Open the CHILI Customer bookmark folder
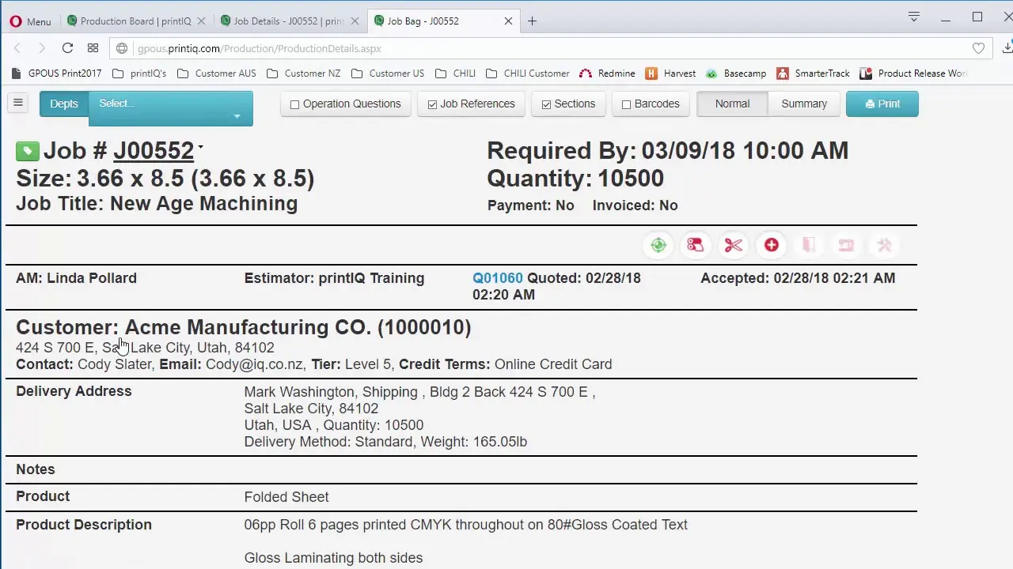This screenshot has height=569, width=1013. tap(526, 73)
